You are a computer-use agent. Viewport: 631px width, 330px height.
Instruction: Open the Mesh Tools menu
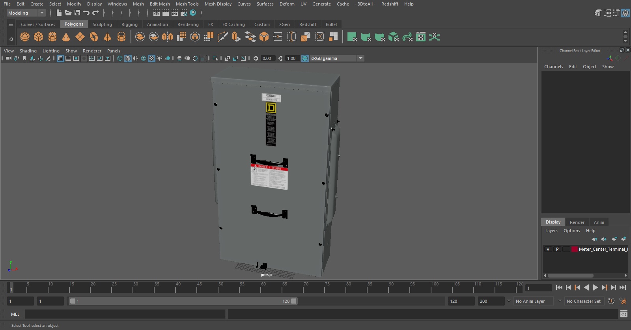[x=187, y=4]
